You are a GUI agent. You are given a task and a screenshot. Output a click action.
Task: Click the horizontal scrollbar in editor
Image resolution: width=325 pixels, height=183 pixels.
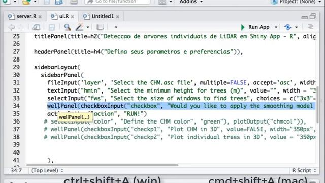(x=103, y=165)
